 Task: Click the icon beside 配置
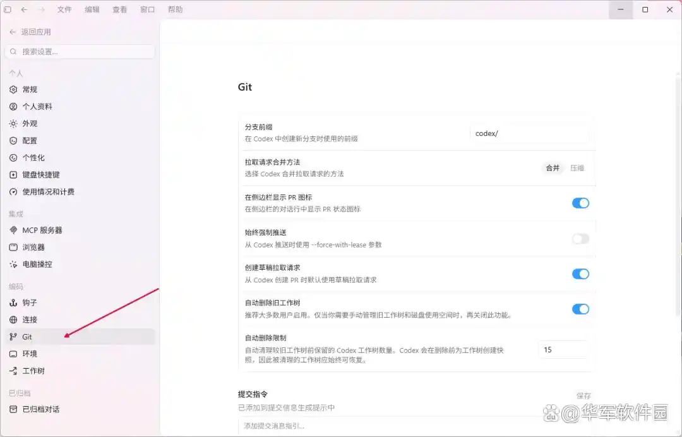(13, 140)
